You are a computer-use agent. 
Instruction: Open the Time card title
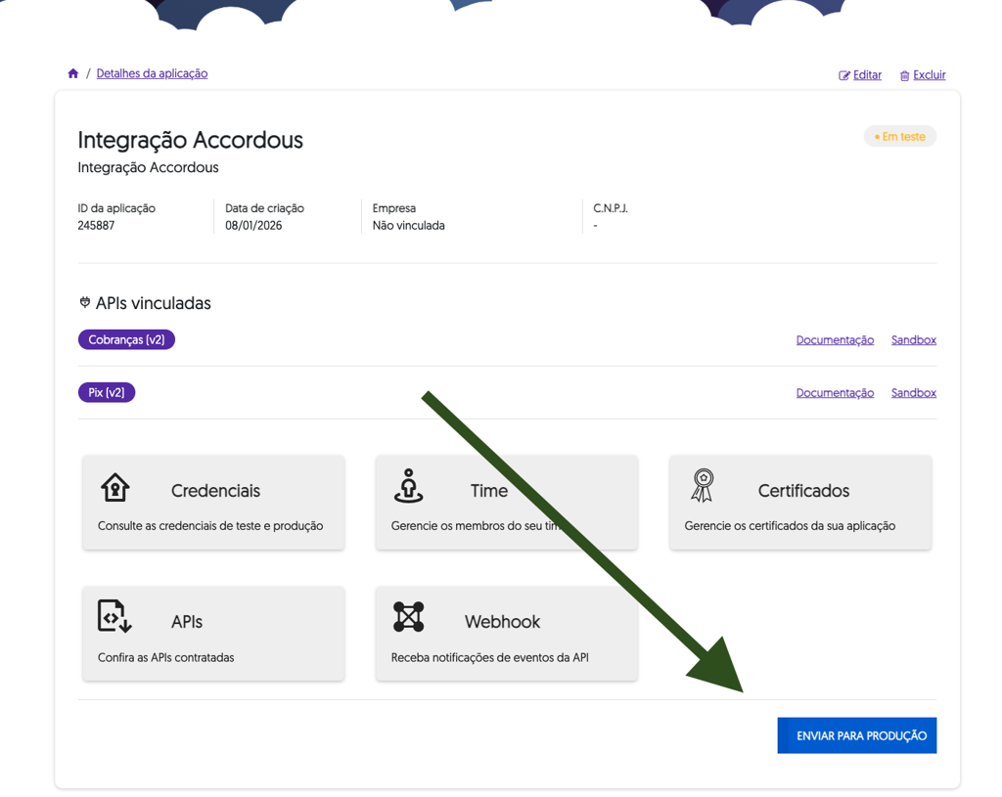click(489, 491)
